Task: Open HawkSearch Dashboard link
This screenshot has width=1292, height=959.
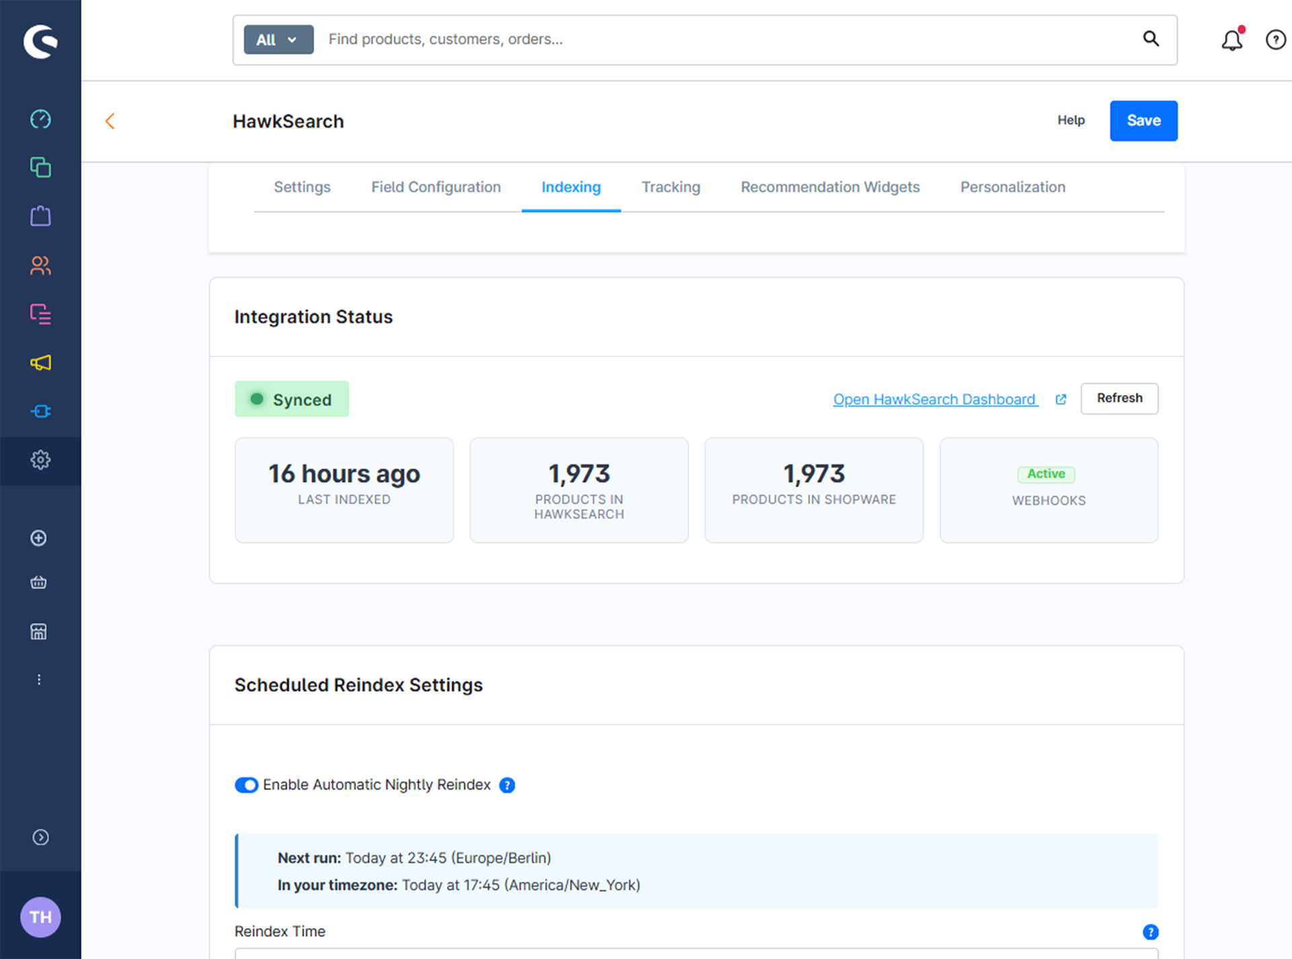Action: (x=935, y=400)
